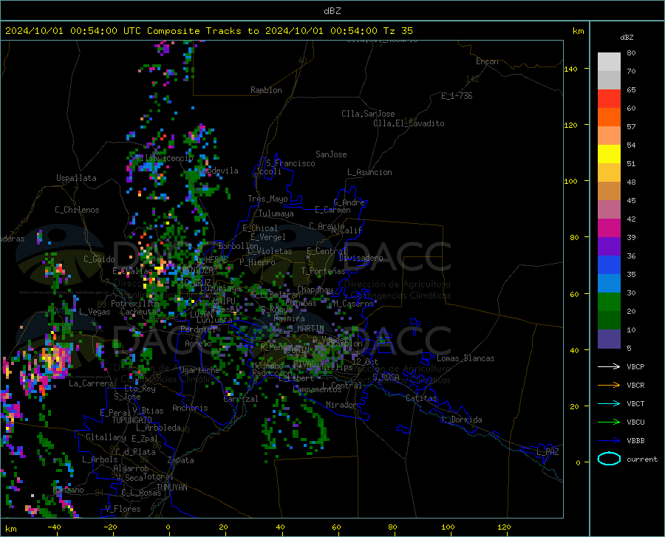Select the magenta 39-42 dBZ color swatch
Viewport: 665px width, 537px height.
[x=609, y=228]
